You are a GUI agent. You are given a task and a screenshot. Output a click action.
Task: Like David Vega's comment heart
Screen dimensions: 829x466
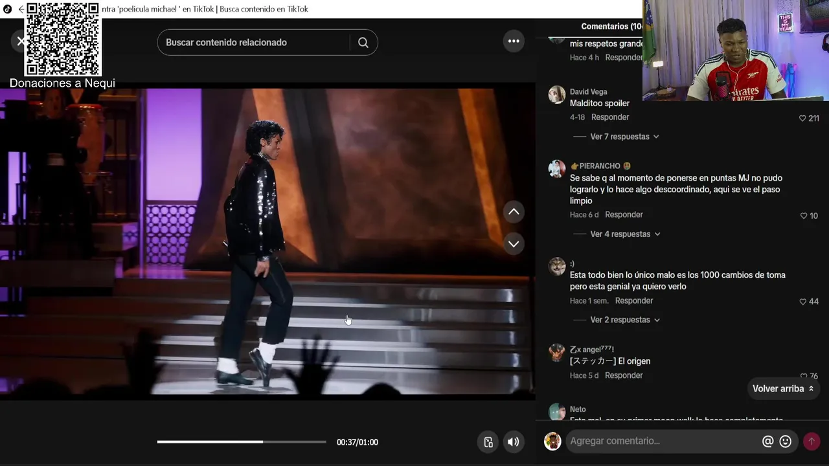(802, 118)
